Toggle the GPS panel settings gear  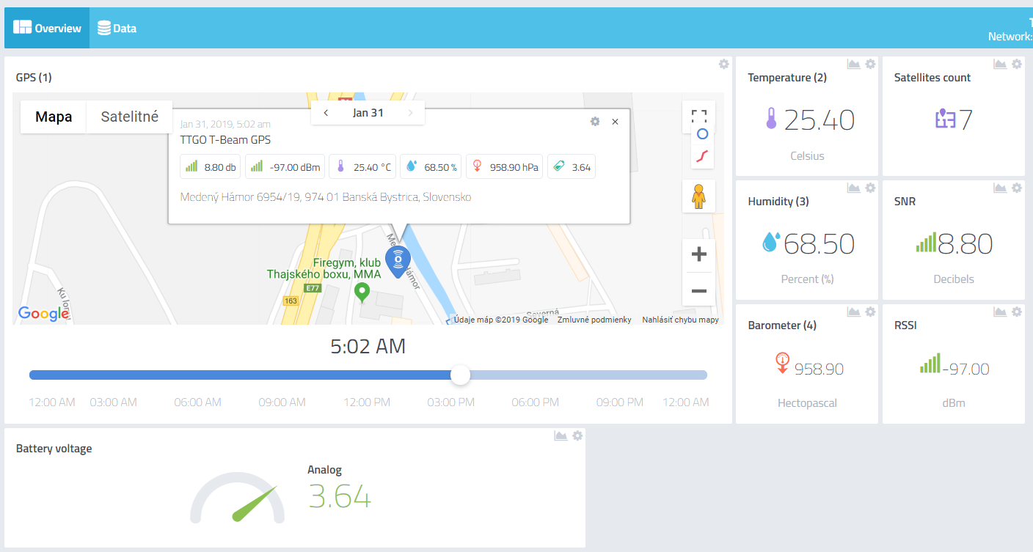(723, 65)
